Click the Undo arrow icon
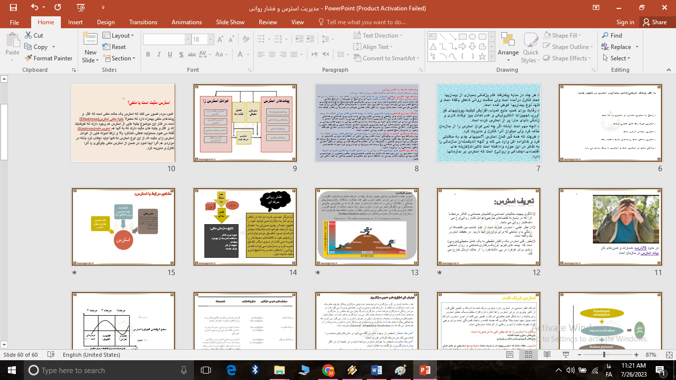The height and width of the screenshot is (380, 676). point(34,8)
